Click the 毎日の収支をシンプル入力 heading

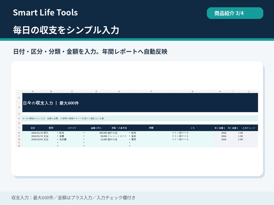[66, 30]
